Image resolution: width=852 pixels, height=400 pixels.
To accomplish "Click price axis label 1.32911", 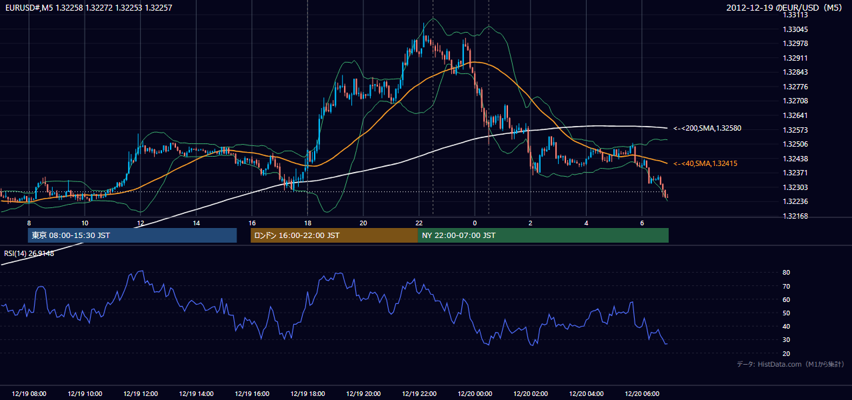I will click(796, 58).
